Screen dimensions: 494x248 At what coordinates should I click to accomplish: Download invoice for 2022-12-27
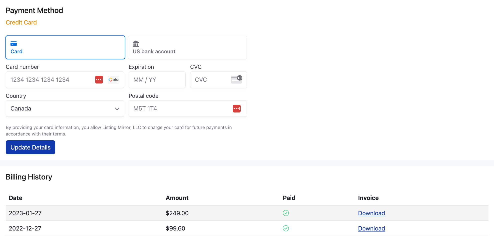372,228
